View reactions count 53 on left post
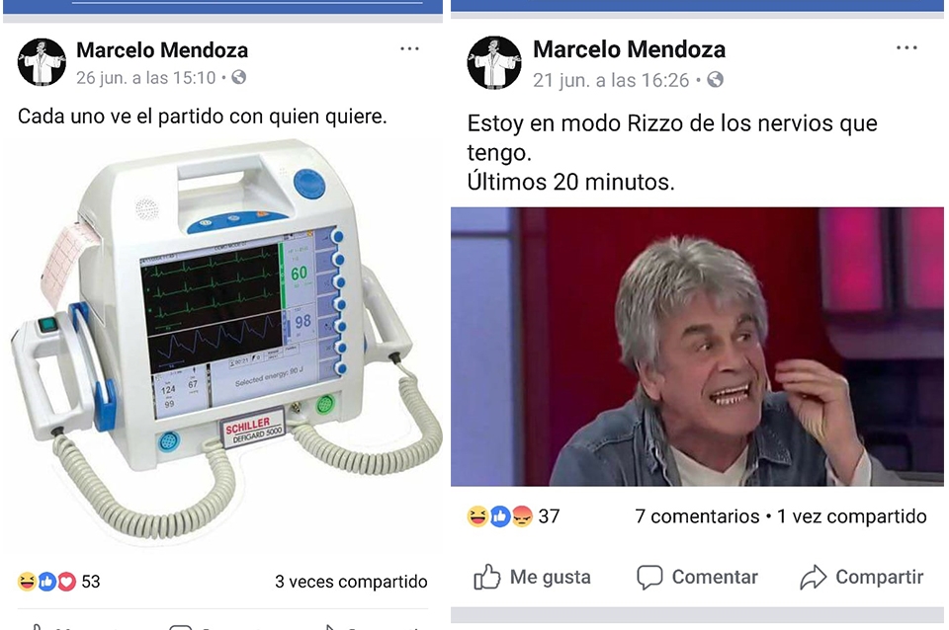 (58, 582)
